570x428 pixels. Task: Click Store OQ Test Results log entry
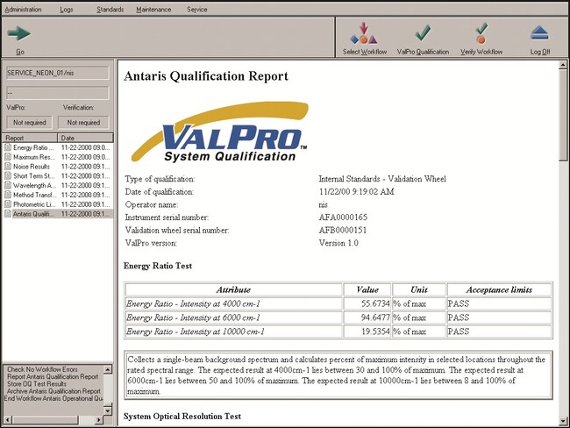click(x=37, y=383)
